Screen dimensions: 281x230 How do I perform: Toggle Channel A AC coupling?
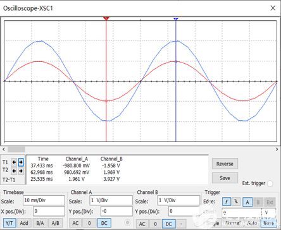point(75,223)
